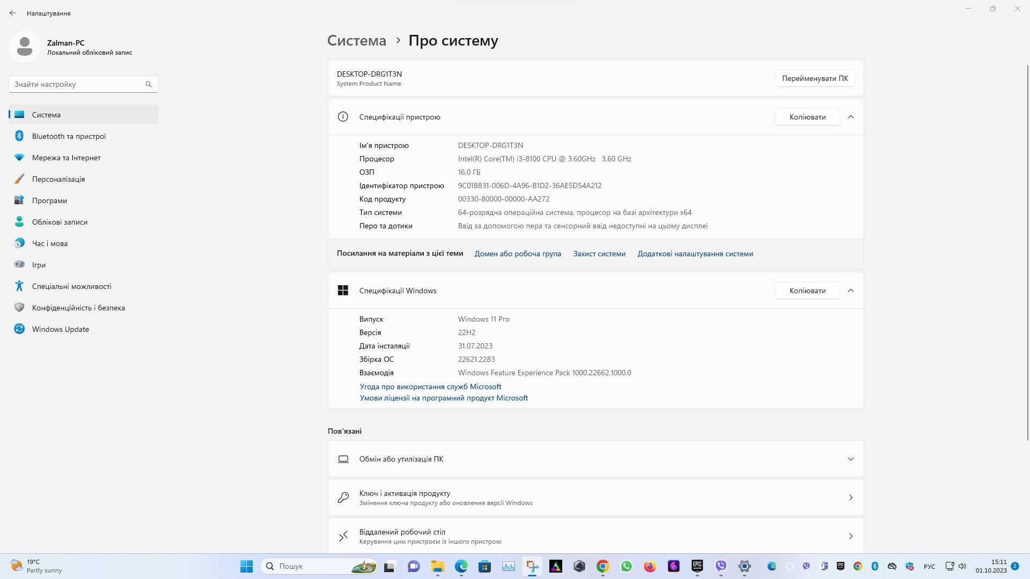Click the shield icon for Конфіденційність і безпека

click(19, 307)
